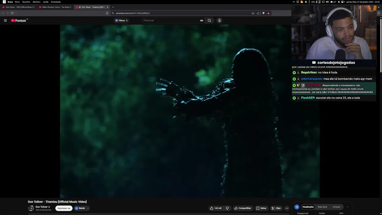Click the share icon in address bar

point(258,13)
